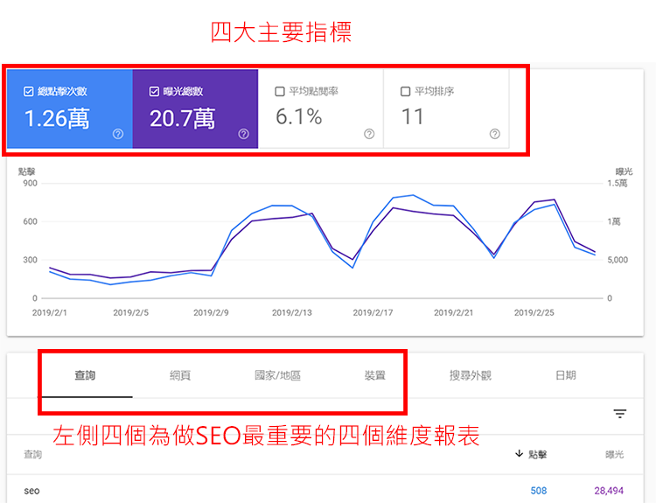Click the 1.26萬 total clicks value

click(57, 118)
